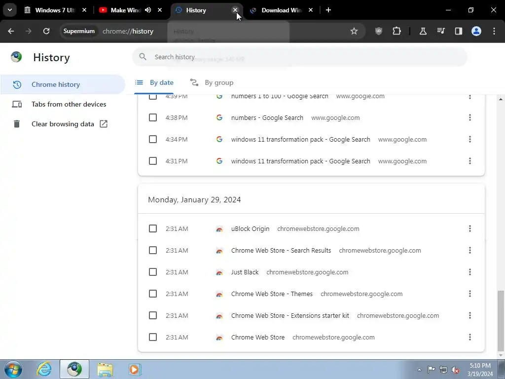Screen dimensions: 505x379
Task: Switch to the Make Wind YouTube tab
Action: [126, 10]
